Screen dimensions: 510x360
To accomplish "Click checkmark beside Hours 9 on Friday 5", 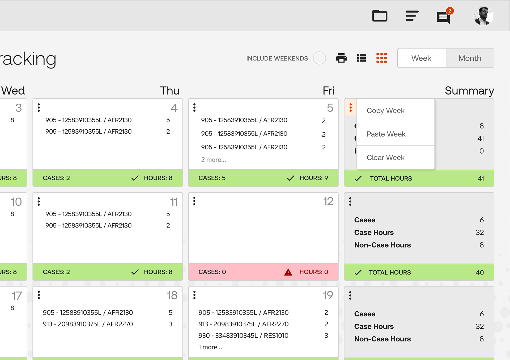I will (291, 178).
